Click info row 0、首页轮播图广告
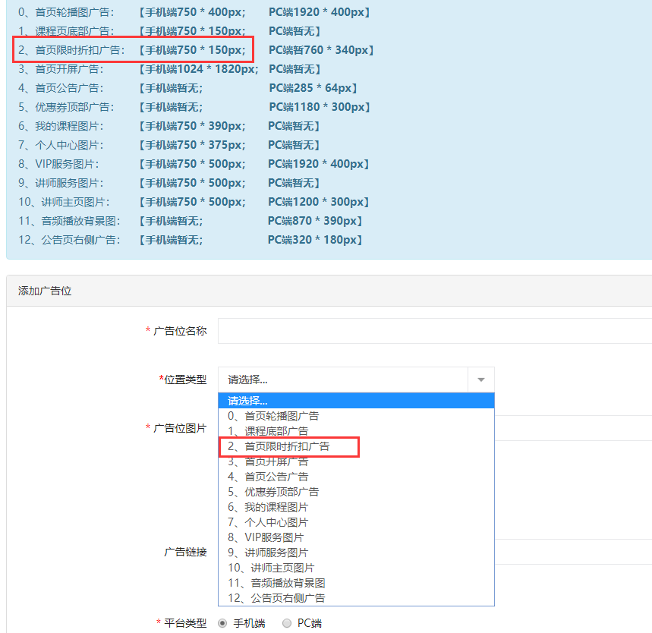Screen dimensions: 652x633 [x=194, y=12]
